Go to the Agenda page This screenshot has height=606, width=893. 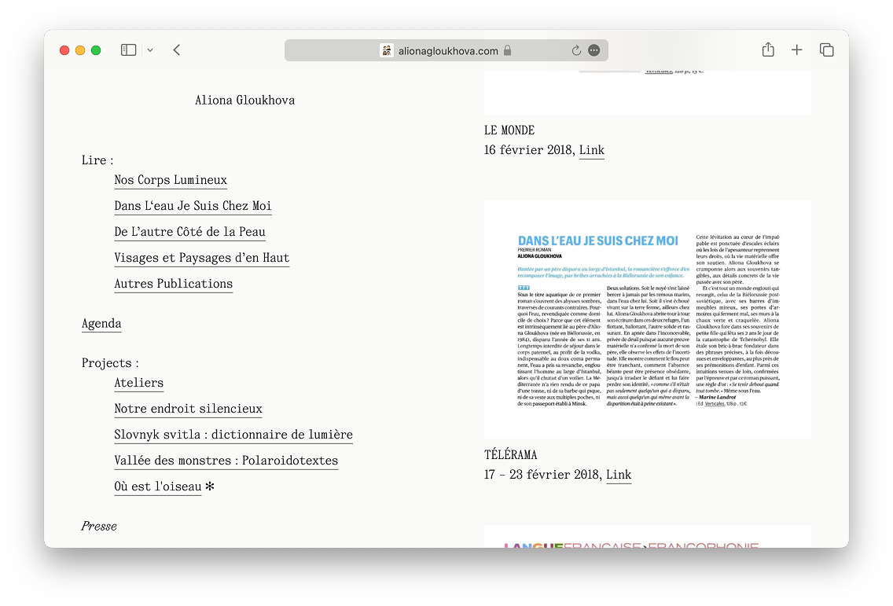[101, 324]
